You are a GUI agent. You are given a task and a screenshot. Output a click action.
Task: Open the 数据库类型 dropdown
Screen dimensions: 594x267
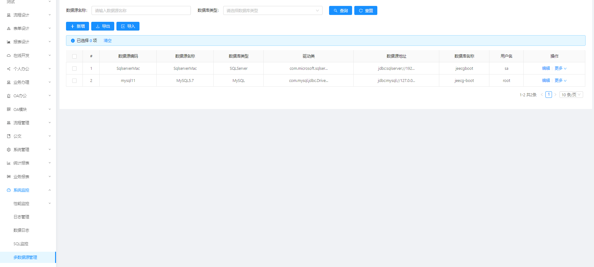click(272, 11)
